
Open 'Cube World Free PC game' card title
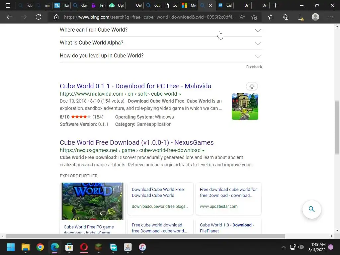[x=89, y=229]
